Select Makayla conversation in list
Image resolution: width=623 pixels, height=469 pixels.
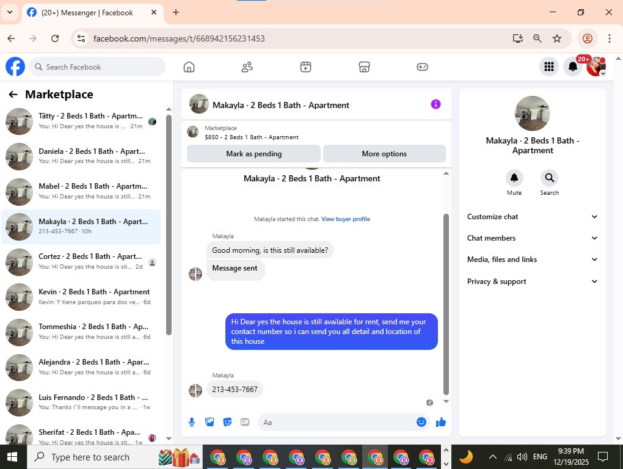(x=81, y=227)
